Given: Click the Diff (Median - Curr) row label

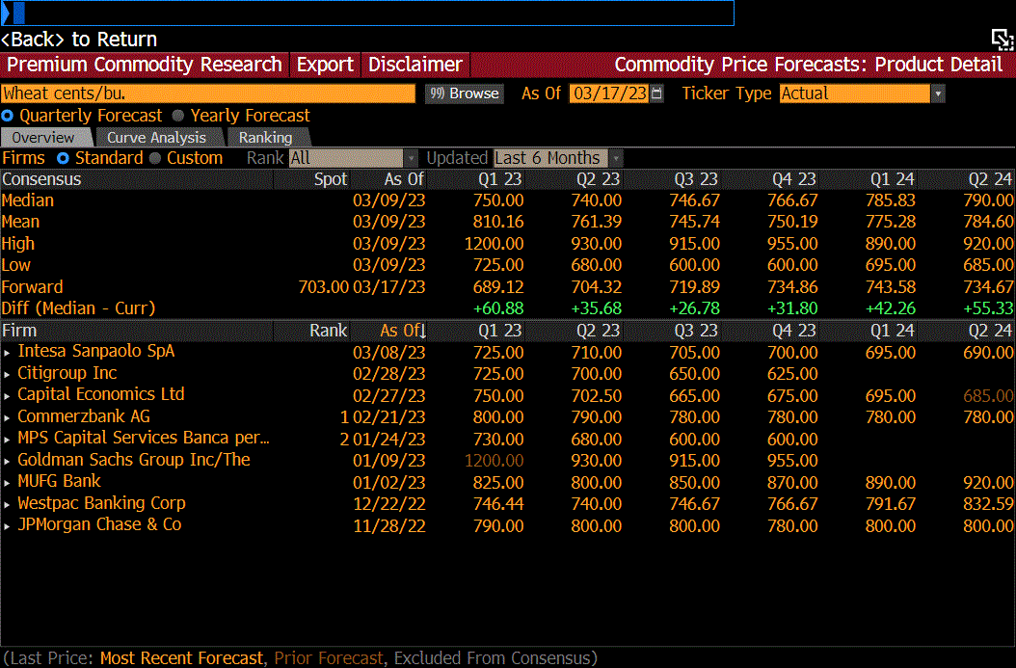Looking at the screenshot, I should click(78, 308).
